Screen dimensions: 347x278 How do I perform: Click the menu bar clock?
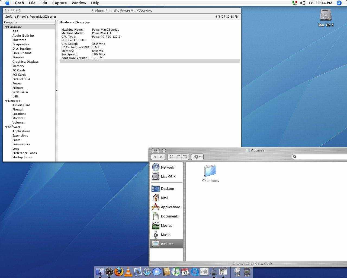click(x=320, y=3)
